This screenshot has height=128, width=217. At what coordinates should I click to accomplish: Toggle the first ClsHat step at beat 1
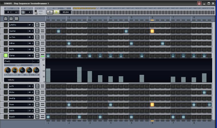tap(48, 56)
